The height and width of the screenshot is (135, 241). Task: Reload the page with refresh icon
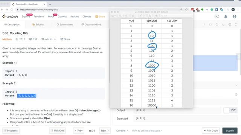[x=12, y=9]
